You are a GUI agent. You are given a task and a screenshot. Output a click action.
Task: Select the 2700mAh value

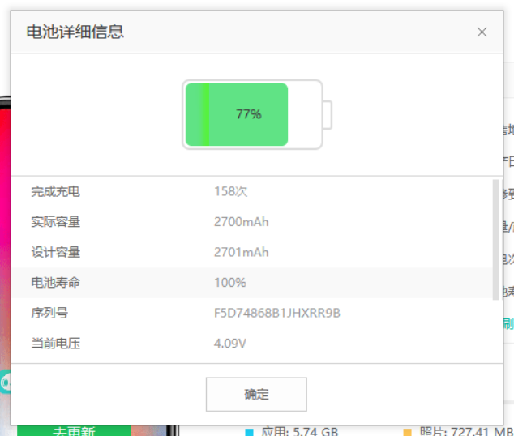[242, 222]
